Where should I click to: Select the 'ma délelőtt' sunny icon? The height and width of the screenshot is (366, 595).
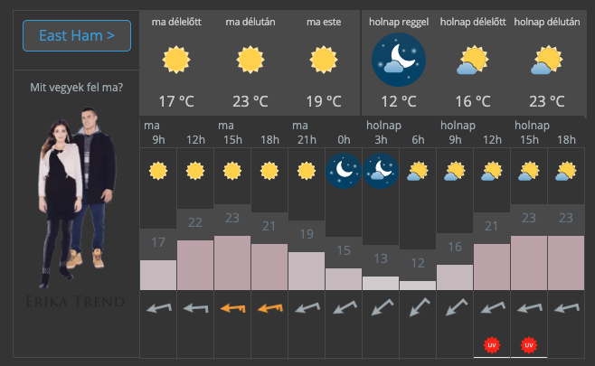point(176,61)
